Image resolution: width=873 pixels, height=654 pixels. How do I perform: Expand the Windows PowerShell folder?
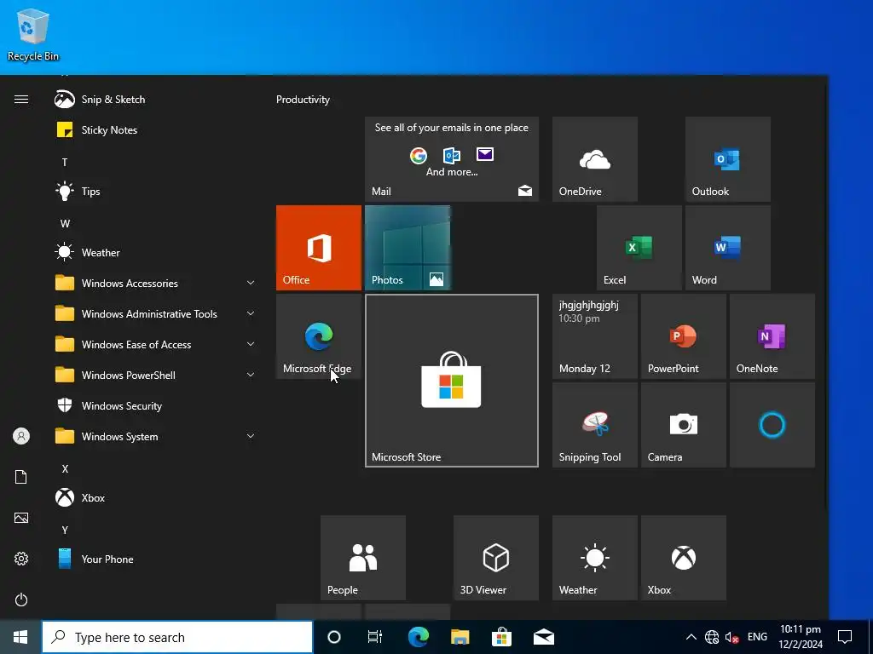(x=156, y=376)
